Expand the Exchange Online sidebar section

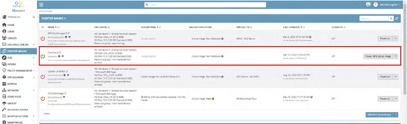pyautogui.click(x=34, y=45)
